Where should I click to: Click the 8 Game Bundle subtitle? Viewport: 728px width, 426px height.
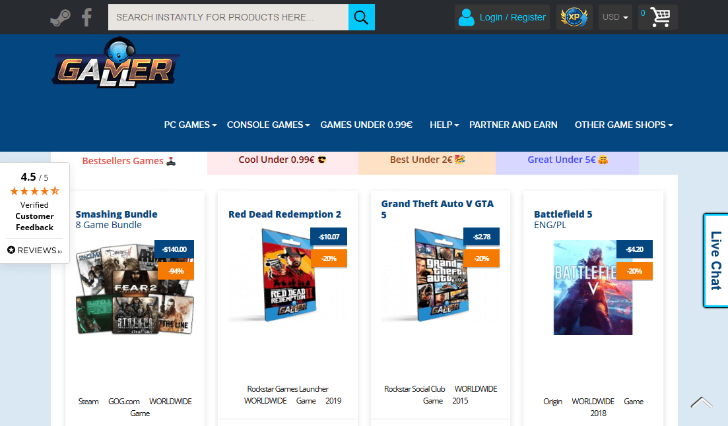pyautogui.click(x=109, y=225)
